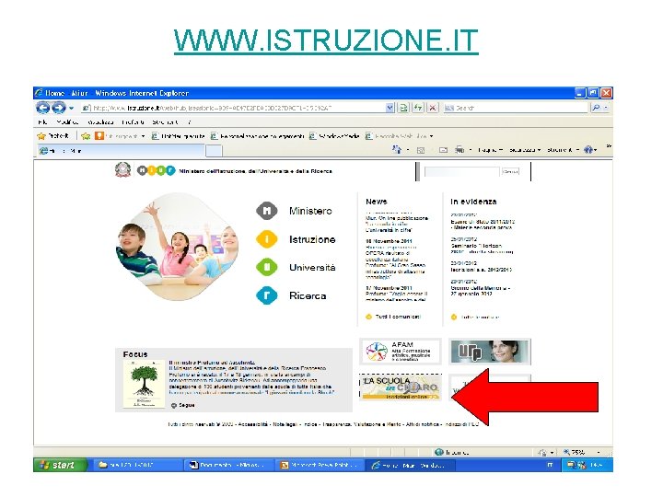Click the Windows Start button
The image size is (663, 497).
61,465
